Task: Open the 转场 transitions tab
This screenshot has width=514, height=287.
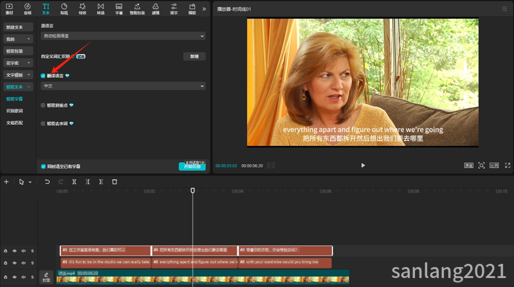Action: [x=100, y=9]
